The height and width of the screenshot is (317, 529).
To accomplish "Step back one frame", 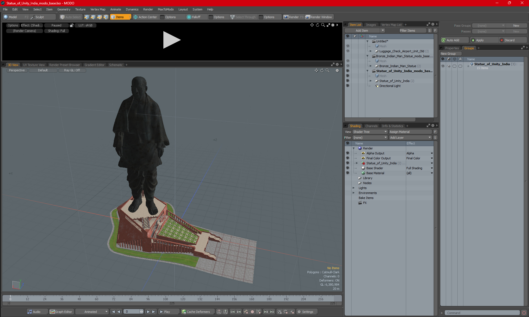I will pos(119,312).
